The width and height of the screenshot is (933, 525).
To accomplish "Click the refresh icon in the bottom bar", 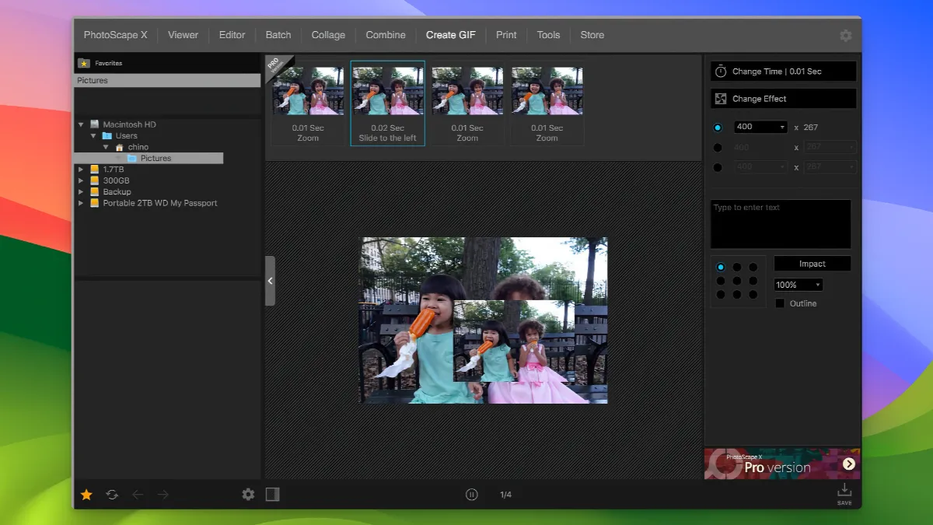I will 111,494.
